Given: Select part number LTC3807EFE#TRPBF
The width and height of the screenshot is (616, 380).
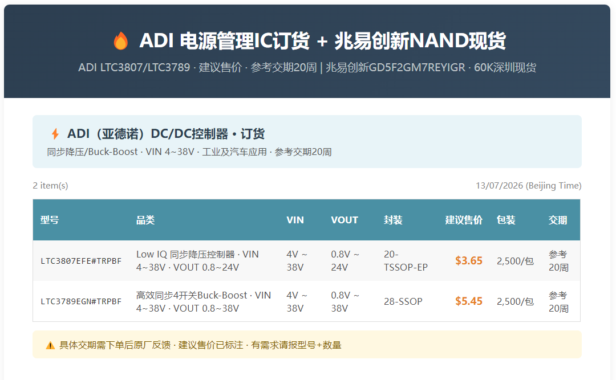Looking at the screenshot, I should pyautogui.click(x=82, y=261).
